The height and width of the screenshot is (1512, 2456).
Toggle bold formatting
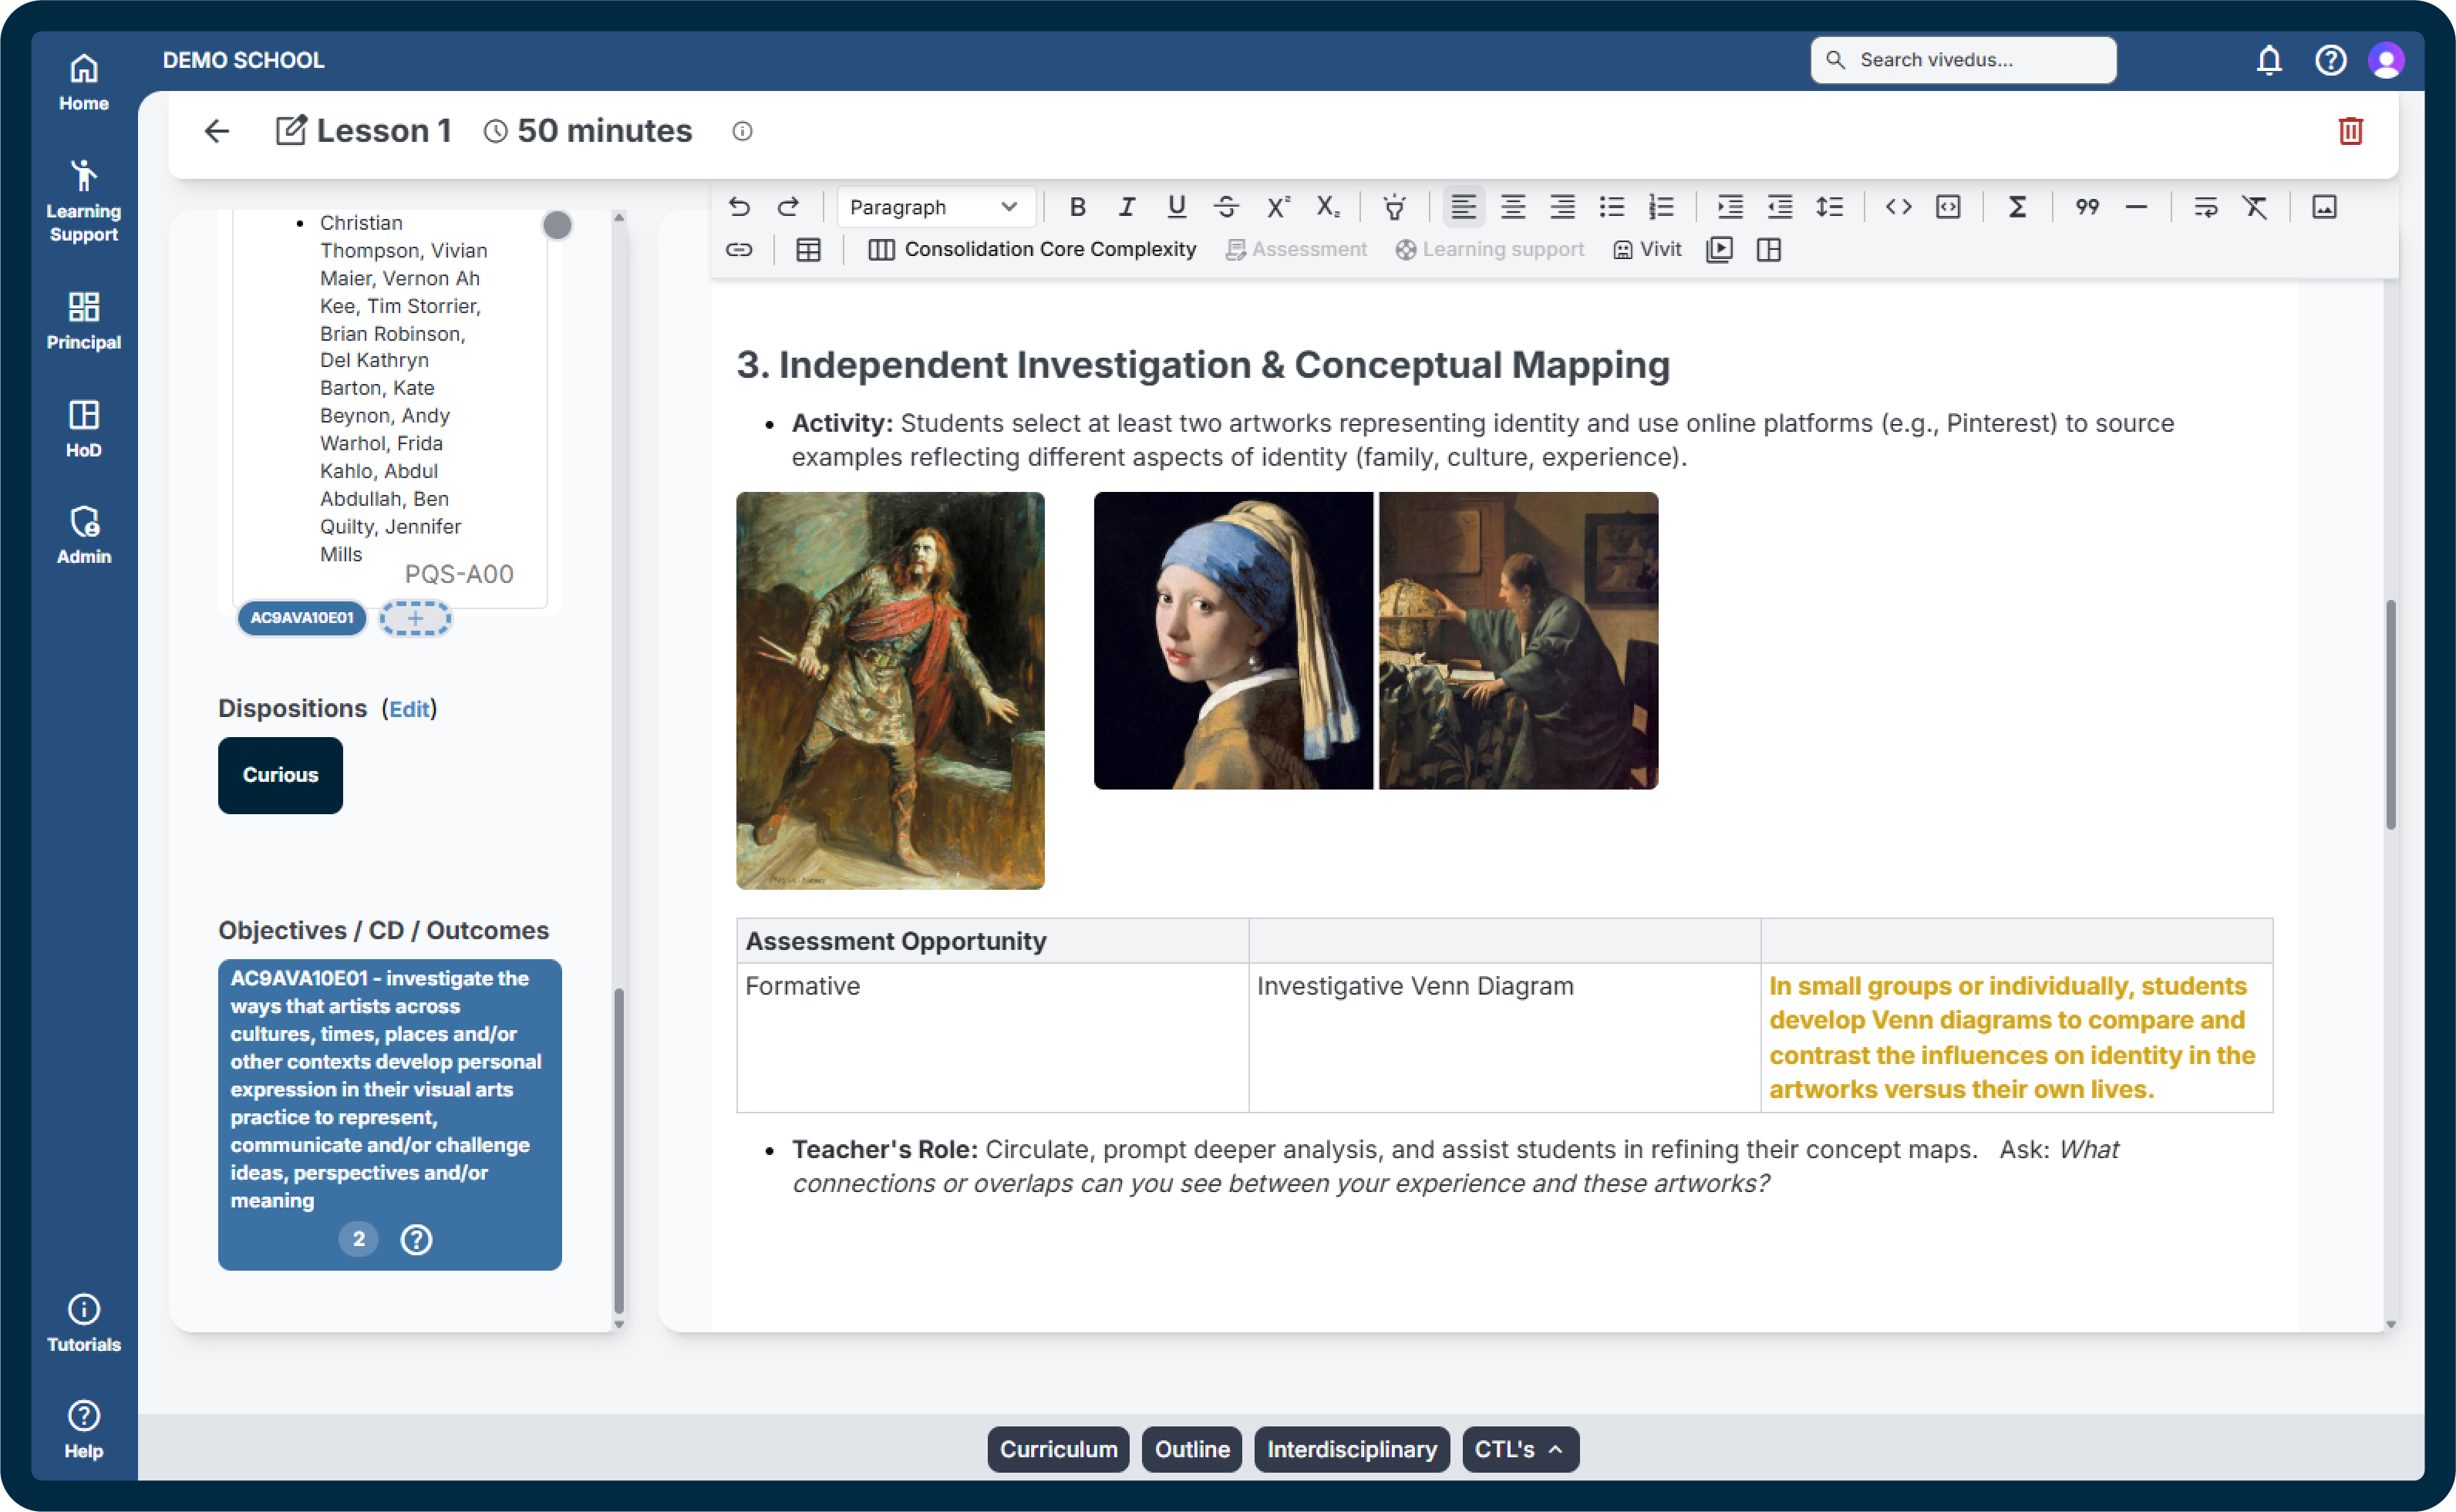[1077, 207]
